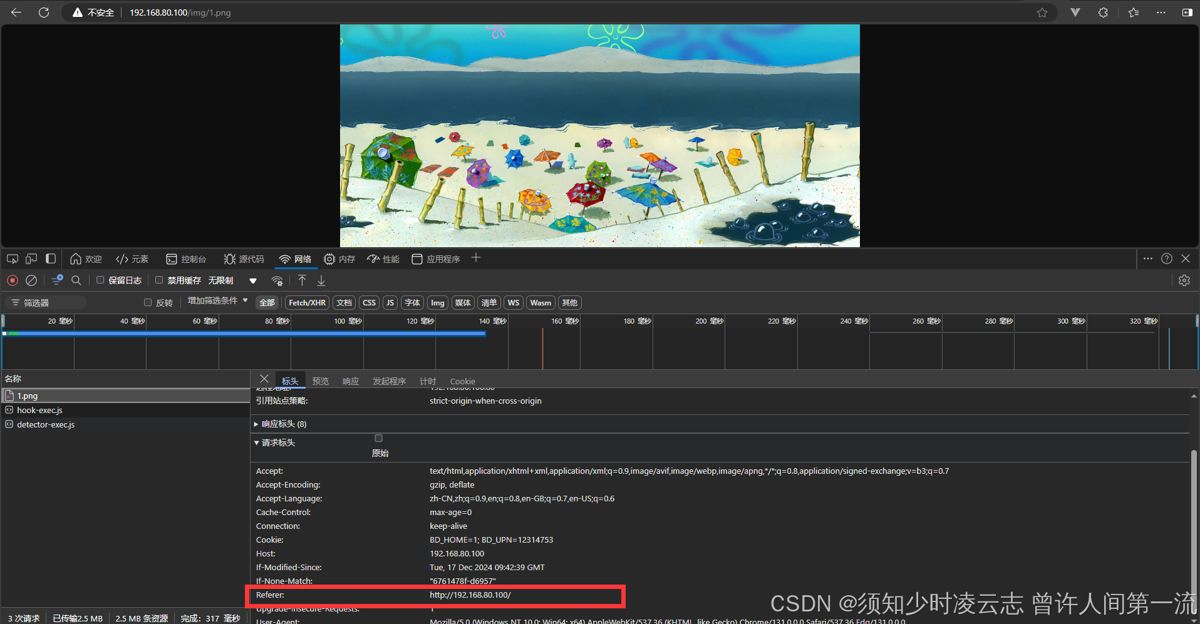
Task: Open the 无限制 throttling dropdown
Action: pos(232,280)
